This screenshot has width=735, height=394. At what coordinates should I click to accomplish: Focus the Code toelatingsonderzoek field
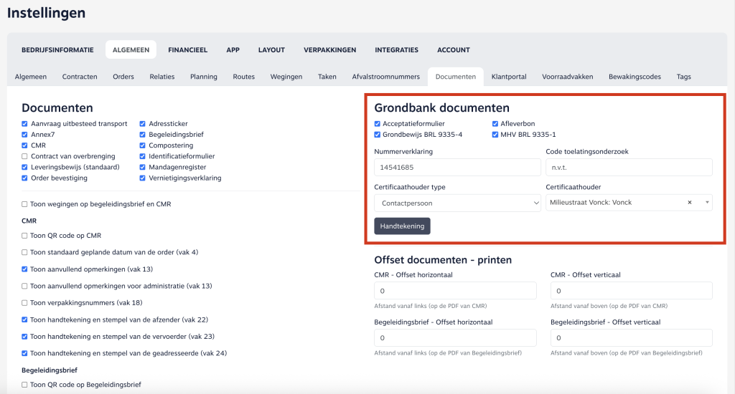tap(629, 168)
